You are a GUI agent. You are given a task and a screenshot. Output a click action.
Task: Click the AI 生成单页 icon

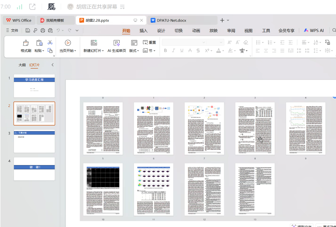117,43
